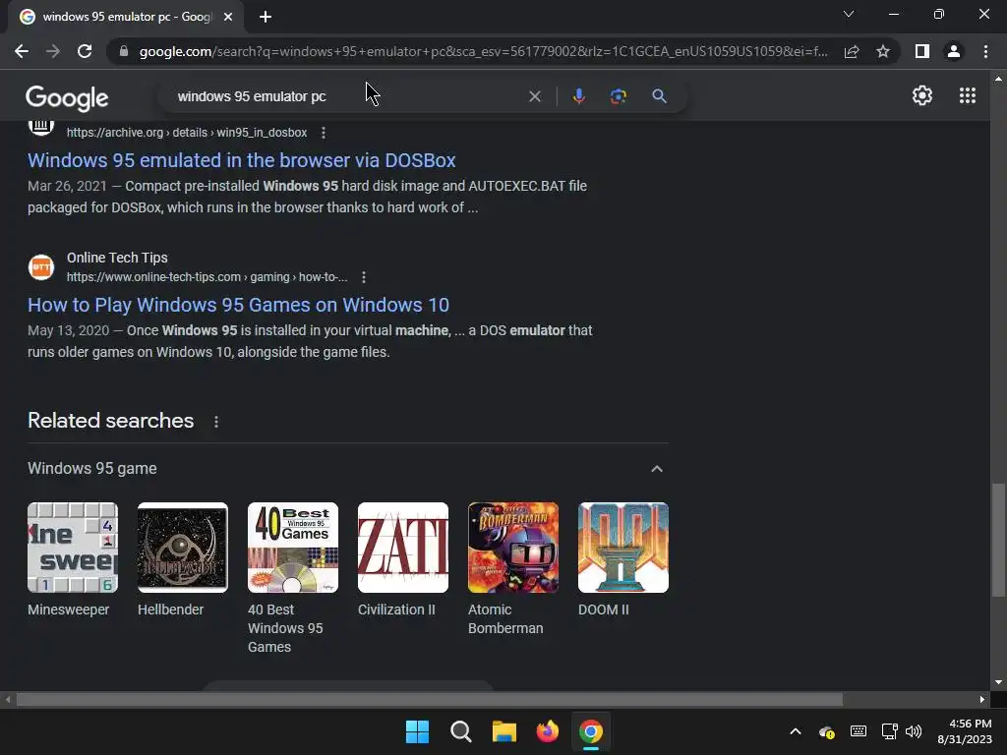
Task: Launch Firefox from the taskbar
Action: 547,731
